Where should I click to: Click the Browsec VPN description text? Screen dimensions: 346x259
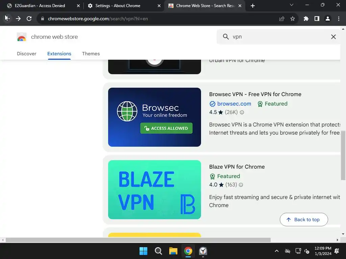point(275,128)
